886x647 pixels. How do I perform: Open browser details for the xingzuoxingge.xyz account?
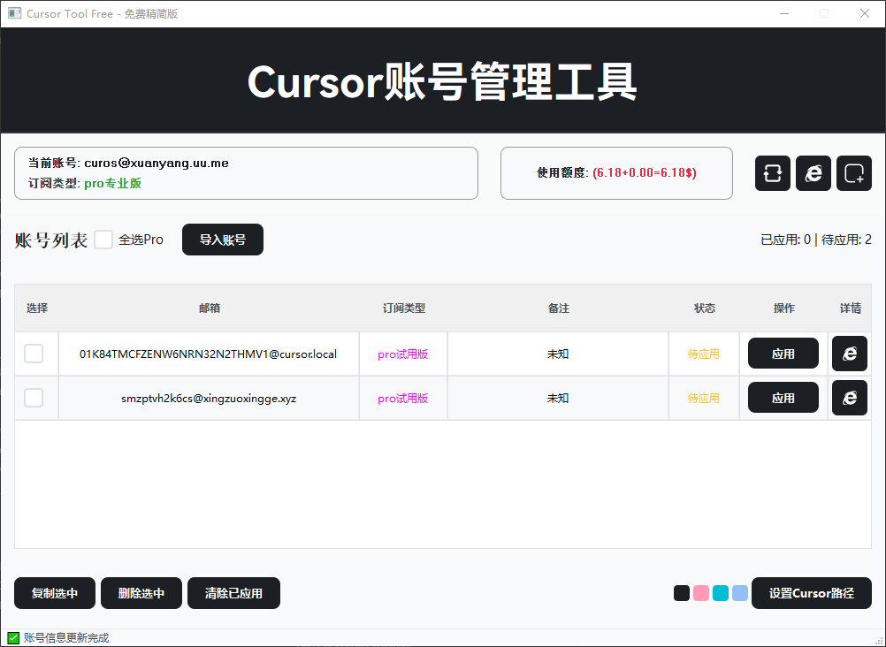click(x=849, y=397)
